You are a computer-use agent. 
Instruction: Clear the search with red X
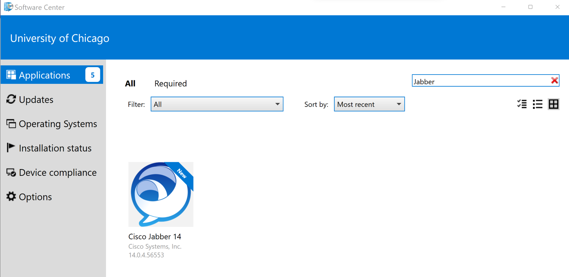point(554,81)
